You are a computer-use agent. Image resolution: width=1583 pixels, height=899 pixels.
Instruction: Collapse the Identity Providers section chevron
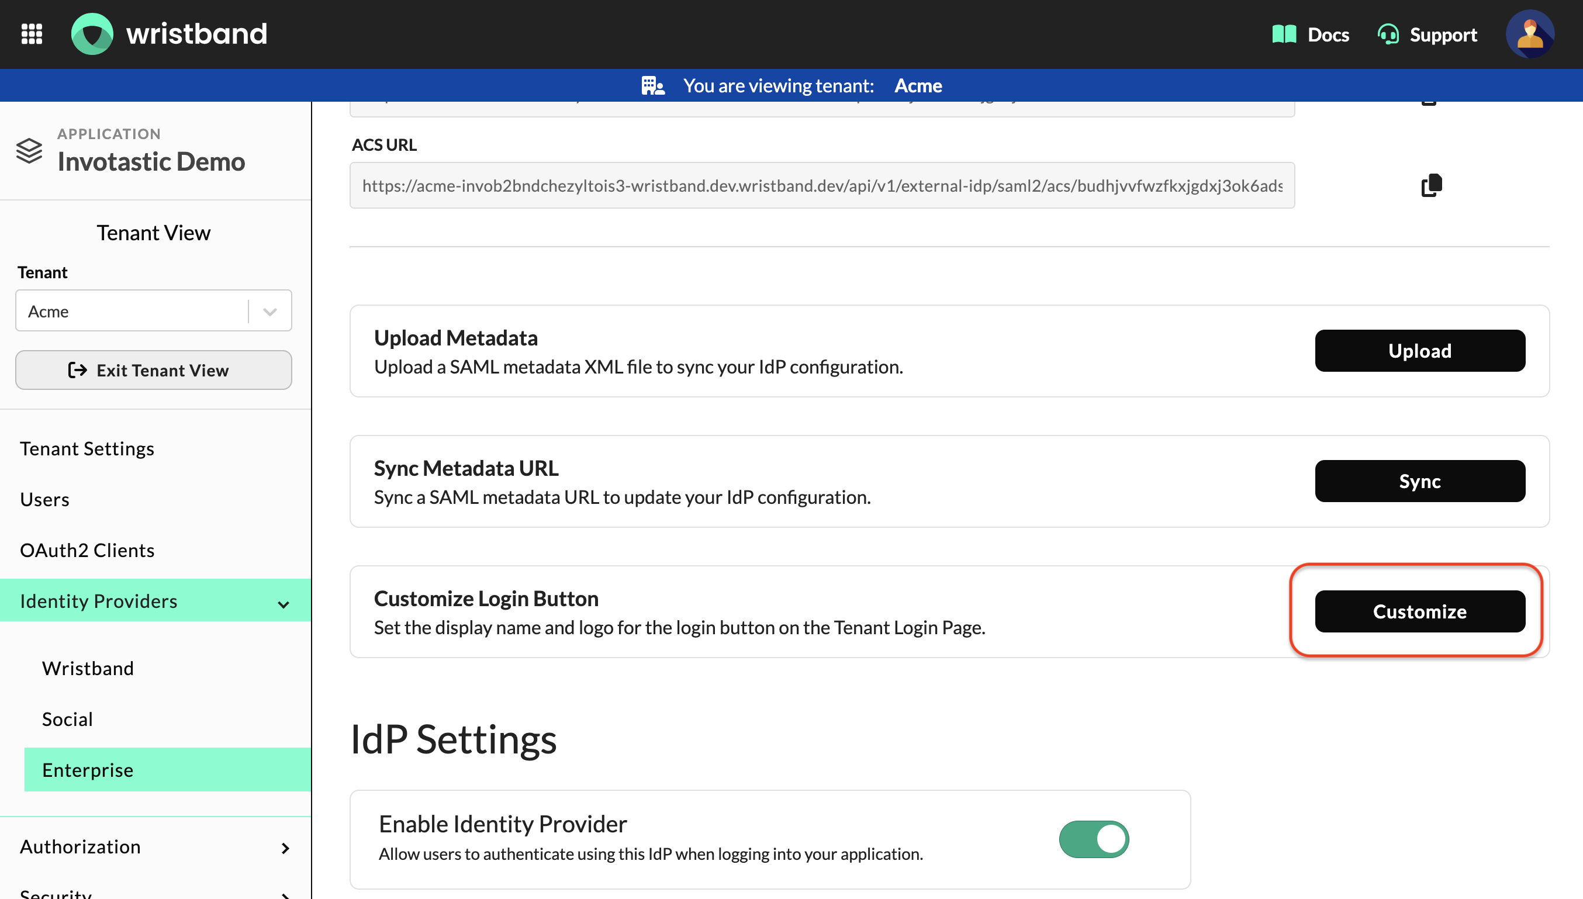coord(284,604)
